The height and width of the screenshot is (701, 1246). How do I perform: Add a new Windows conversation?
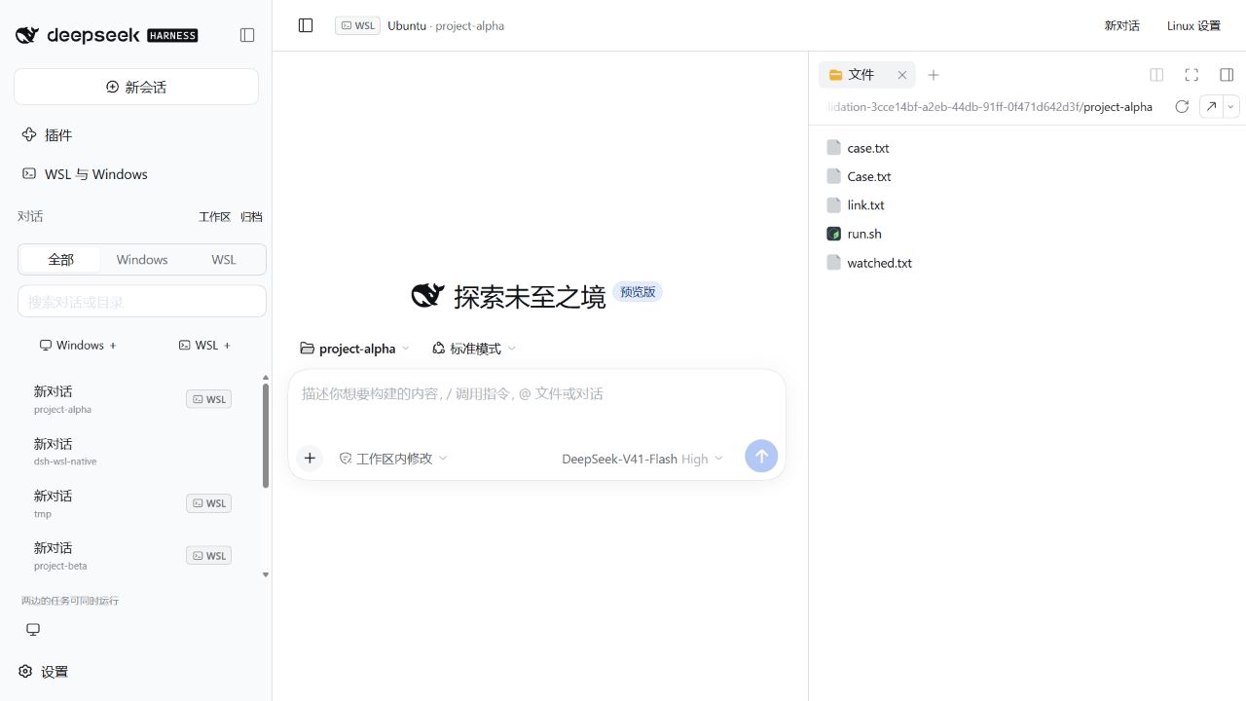coord(78,345)
